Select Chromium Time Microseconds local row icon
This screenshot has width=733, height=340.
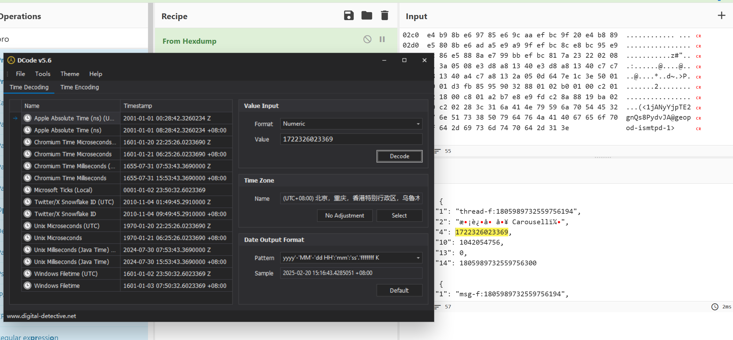click(x=28, y=154)
